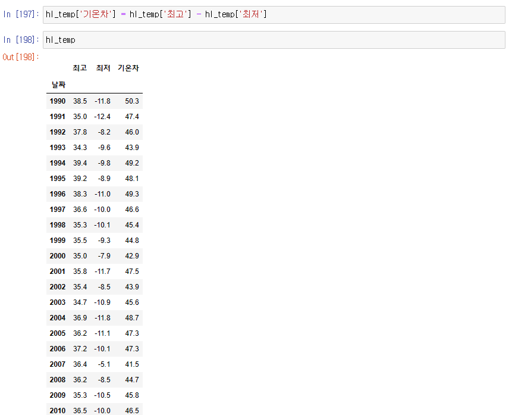Click the 34.7 value in 2003 row
512x415 pixels.
pos(80,302)
